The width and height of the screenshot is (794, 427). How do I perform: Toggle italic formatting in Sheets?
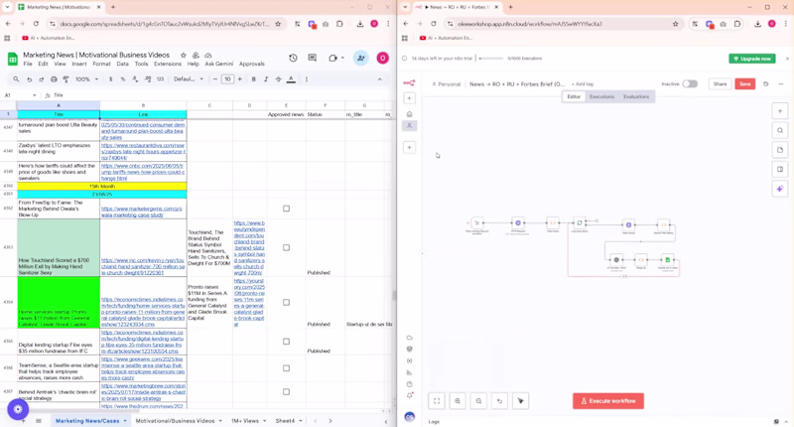pos(266,79)
